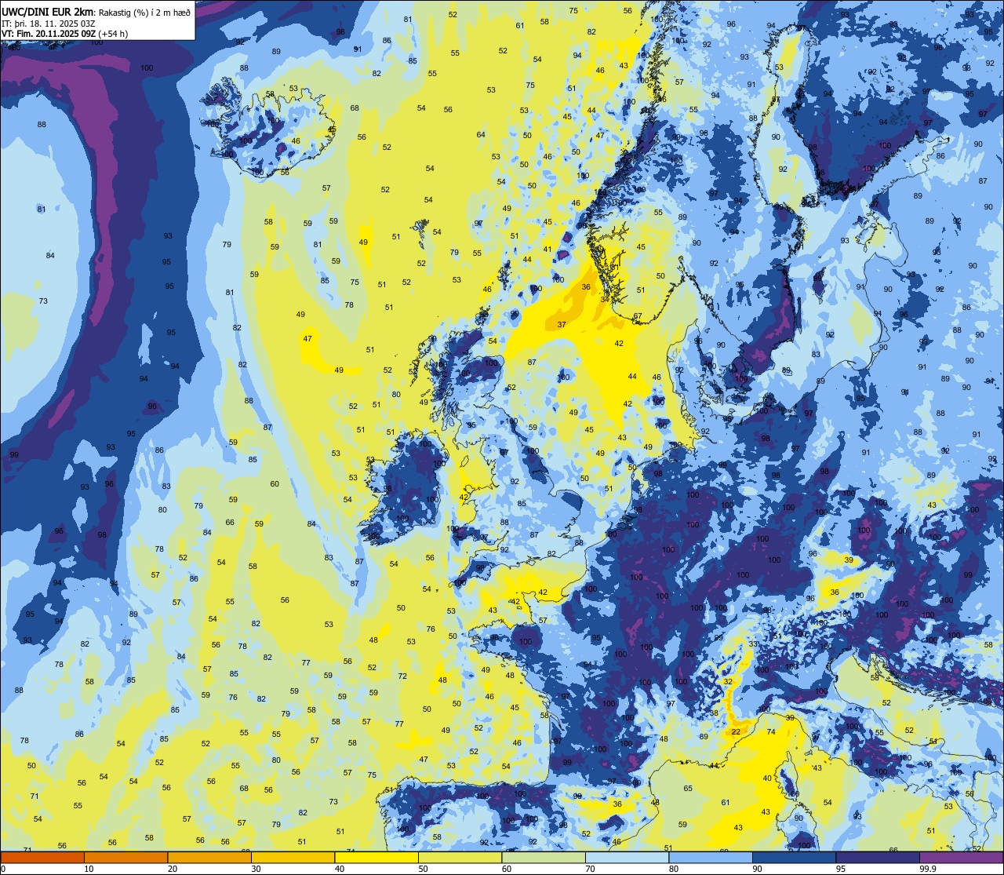1004x875 pixels.
Task: Click the 30–40 amber legend swatch
Action: coord(293,857)
